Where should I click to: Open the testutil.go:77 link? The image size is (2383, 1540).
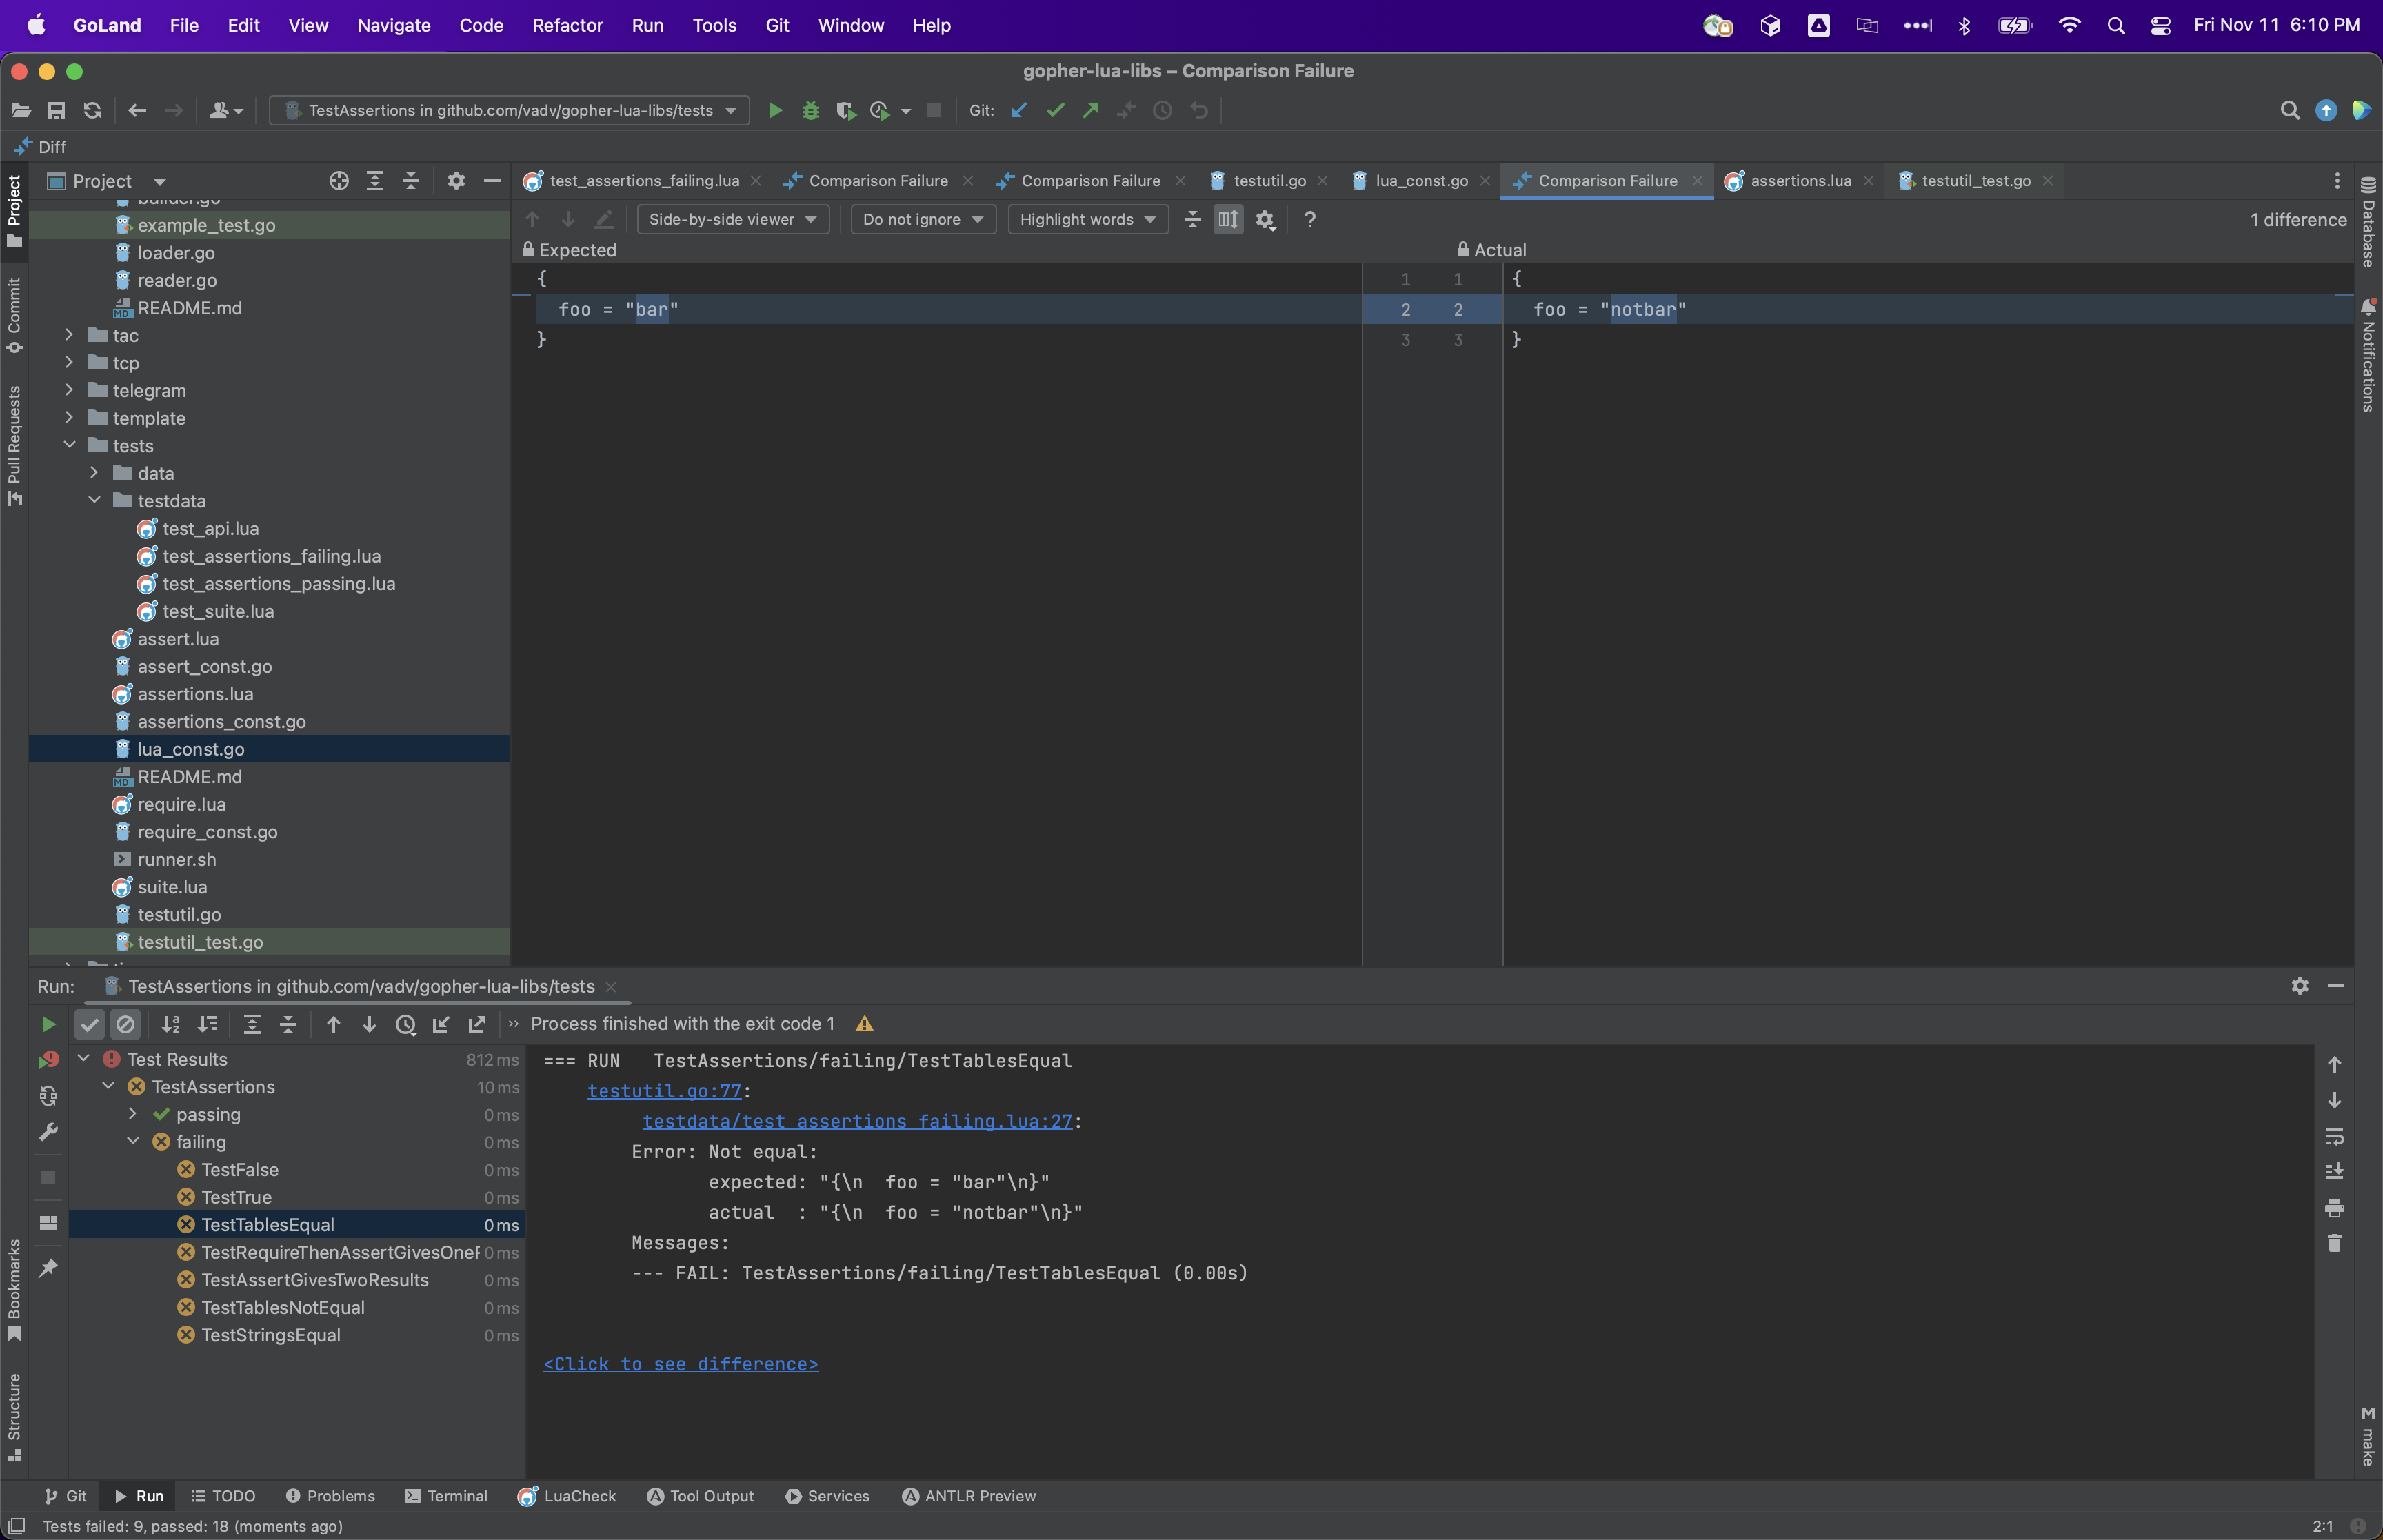pyautogui.click(x=664, y=1091)
